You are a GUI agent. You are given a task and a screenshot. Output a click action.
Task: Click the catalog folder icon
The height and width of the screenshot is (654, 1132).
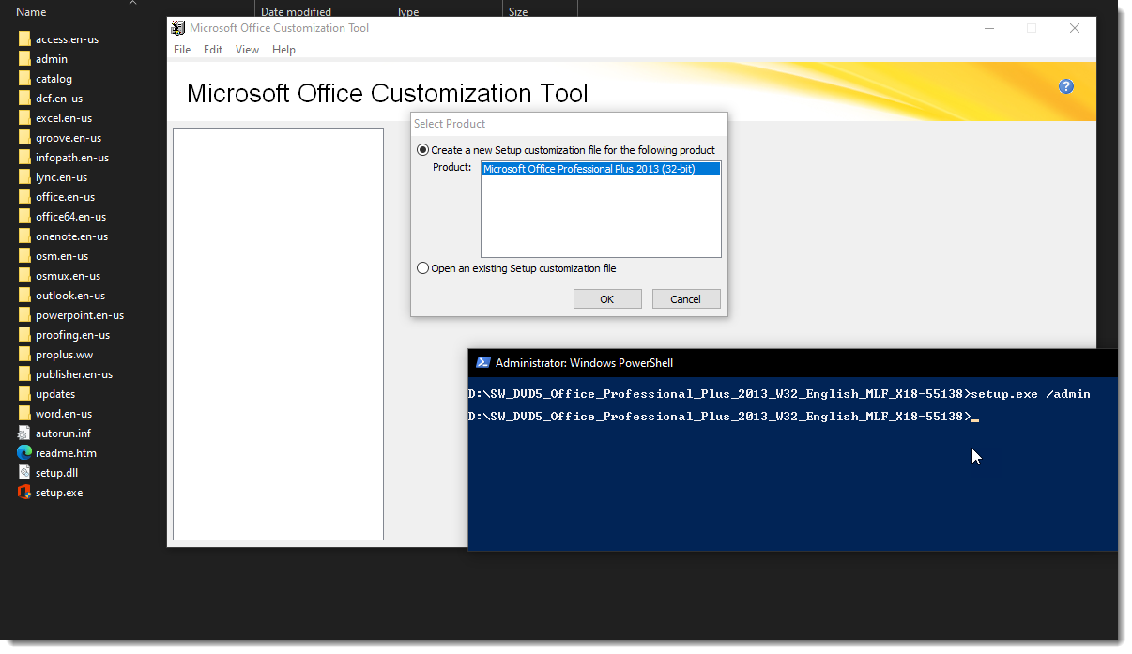pyautogui.click(x=24, y=79)
